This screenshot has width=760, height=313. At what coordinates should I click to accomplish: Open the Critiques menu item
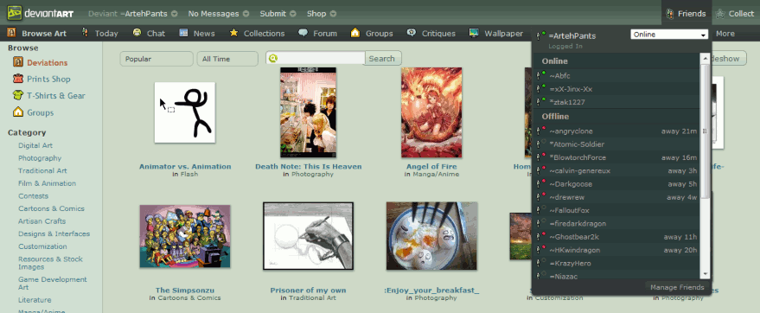(x=438, y=34)
